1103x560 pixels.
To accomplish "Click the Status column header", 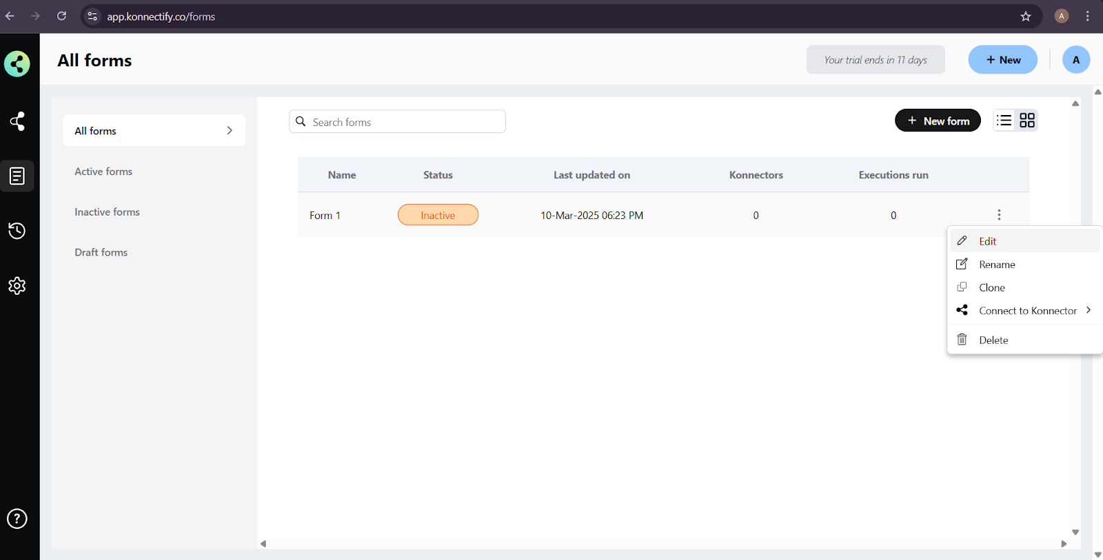I will (x=438, y=175).
